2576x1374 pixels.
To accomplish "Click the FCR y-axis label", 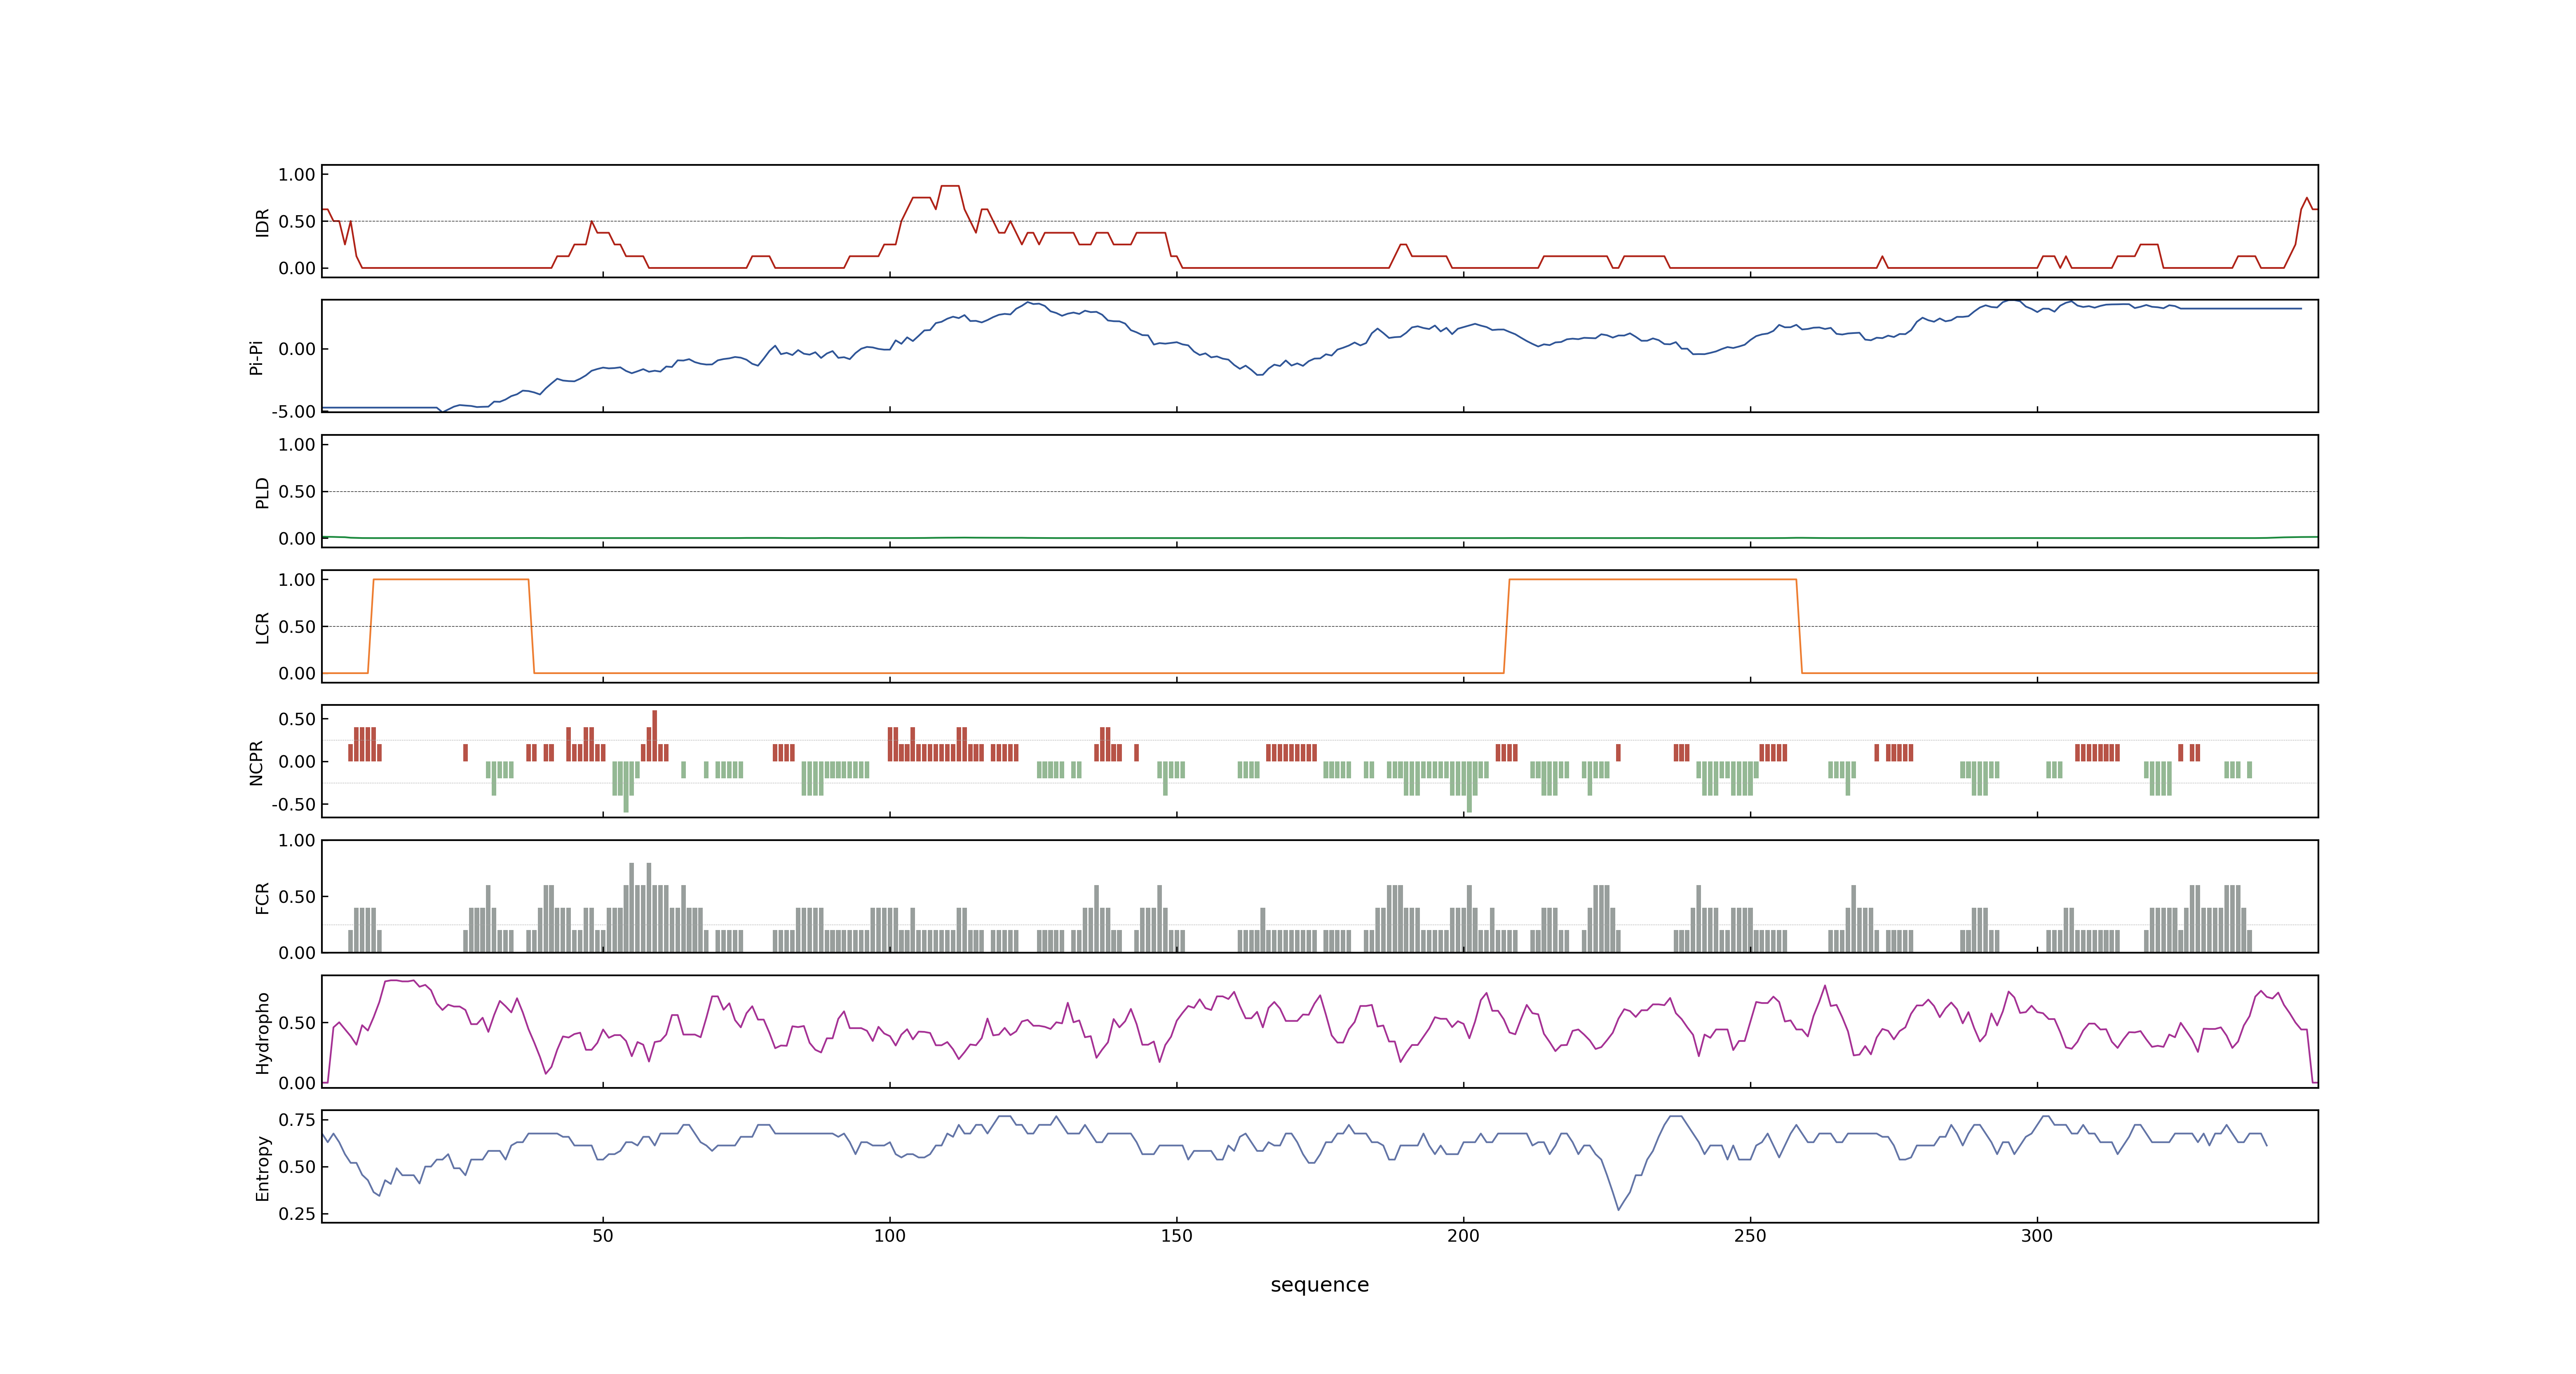I will tap(262, 897).
